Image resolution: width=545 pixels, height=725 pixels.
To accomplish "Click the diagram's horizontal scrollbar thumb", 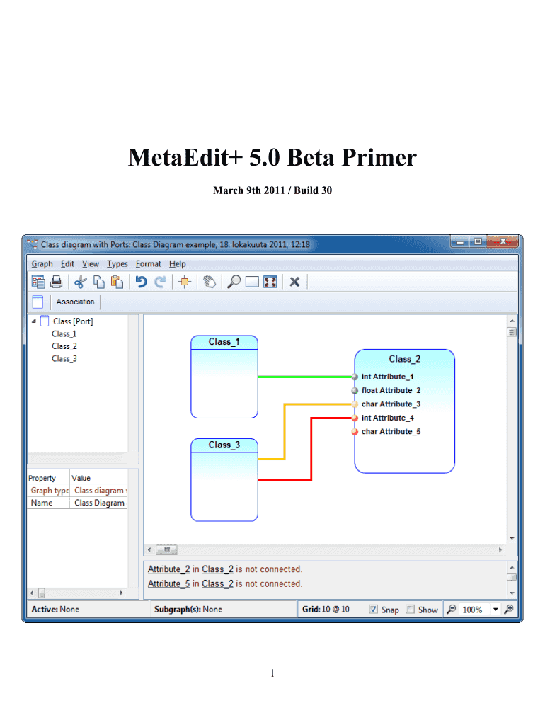I will pyautogui.click(x=167, y=549).
